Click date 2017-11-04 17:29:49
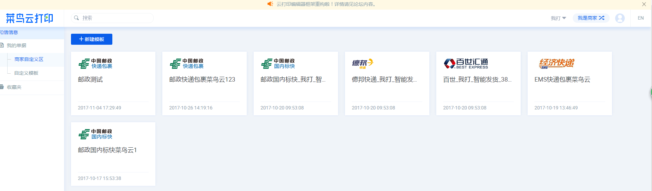The width and height of the screenshot is (652, 191). click(x=100, y=108)
